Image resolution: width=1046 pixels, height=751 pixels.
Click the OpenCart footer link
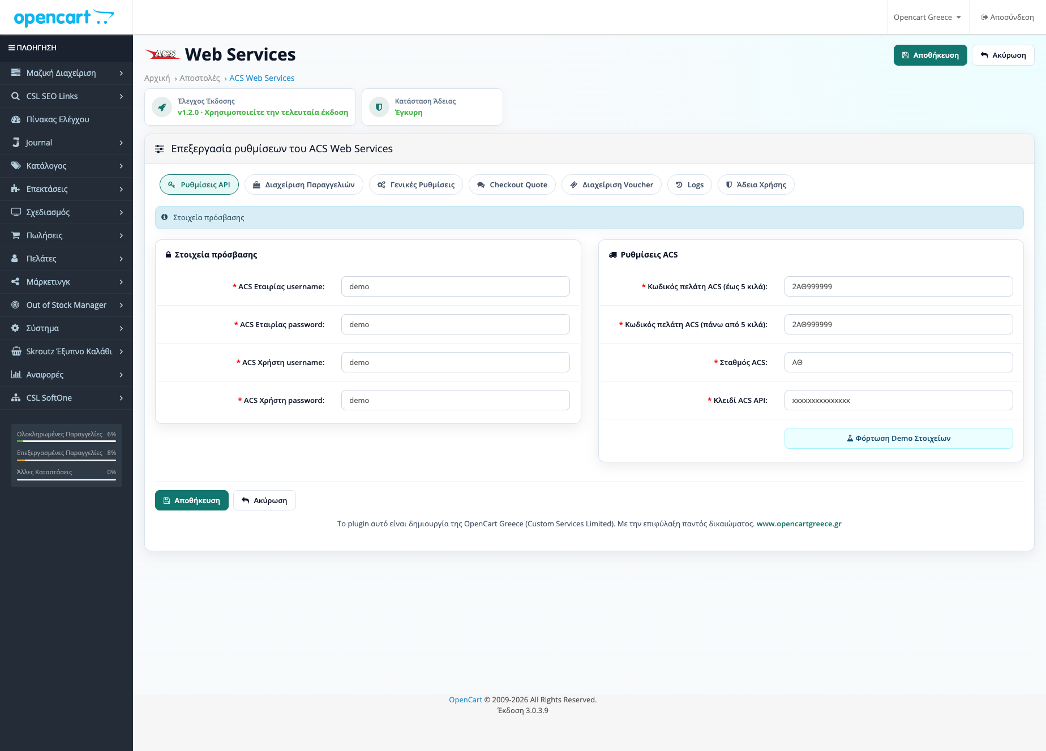pos(465,700)
